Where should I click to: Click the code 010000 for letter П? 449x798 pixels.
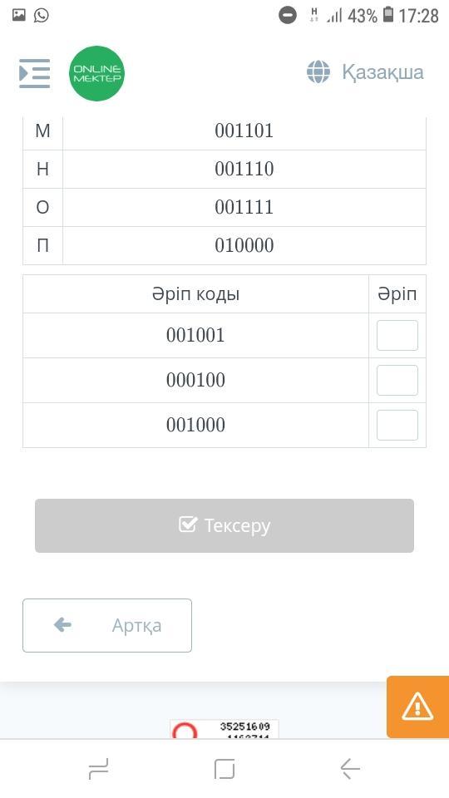click(244, 245)
